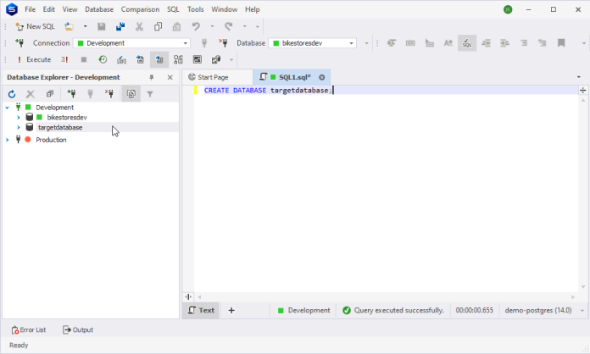Viewport: 590px width, 354px height.
Task: Click the Save file icon
Action: click(x=102, y=26)
